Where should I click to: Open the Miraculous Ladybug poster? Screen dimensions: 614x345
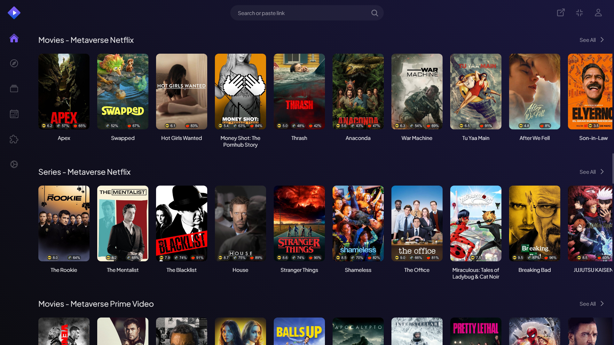(x=476, y=223)
